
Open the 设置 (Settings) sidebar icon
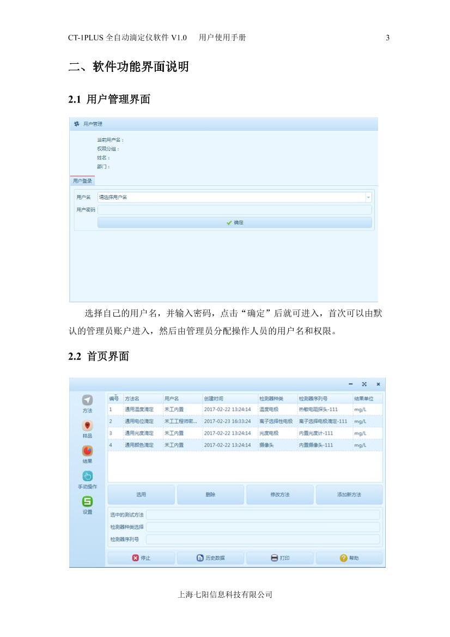point(87,501)
